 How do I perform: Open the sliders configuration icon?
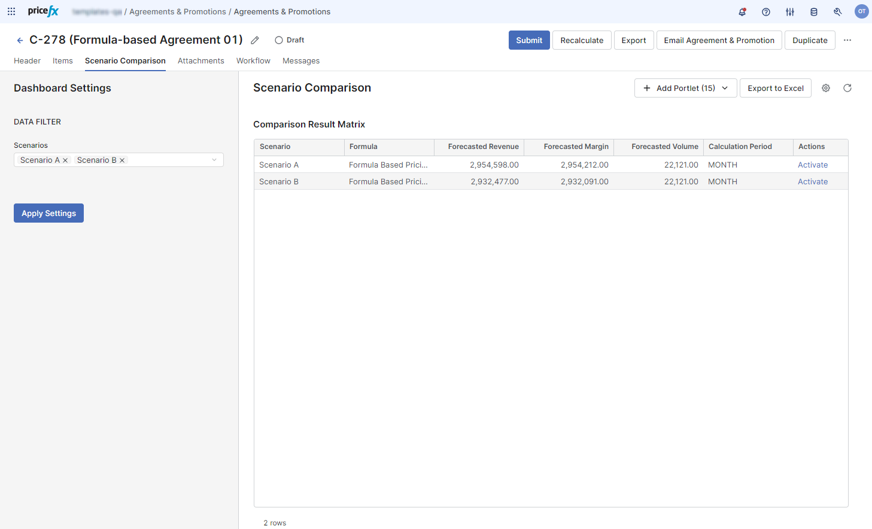790,12
